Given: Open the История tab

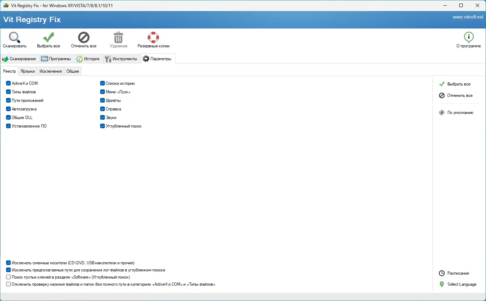Looking at the screenshot, I should [88, 58].
